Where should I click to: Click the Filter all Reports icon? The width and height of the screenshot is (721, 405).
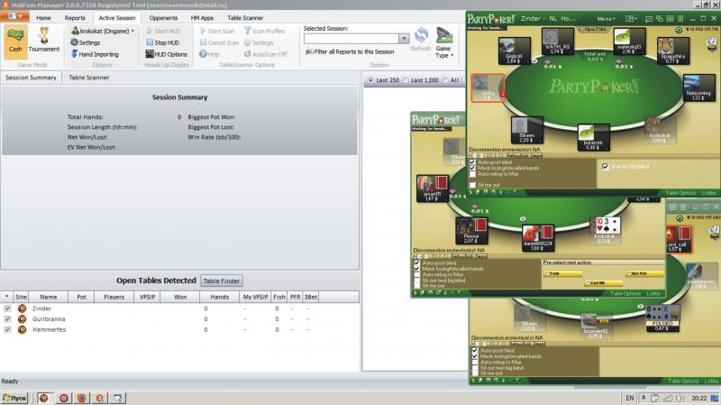point(309,52)
